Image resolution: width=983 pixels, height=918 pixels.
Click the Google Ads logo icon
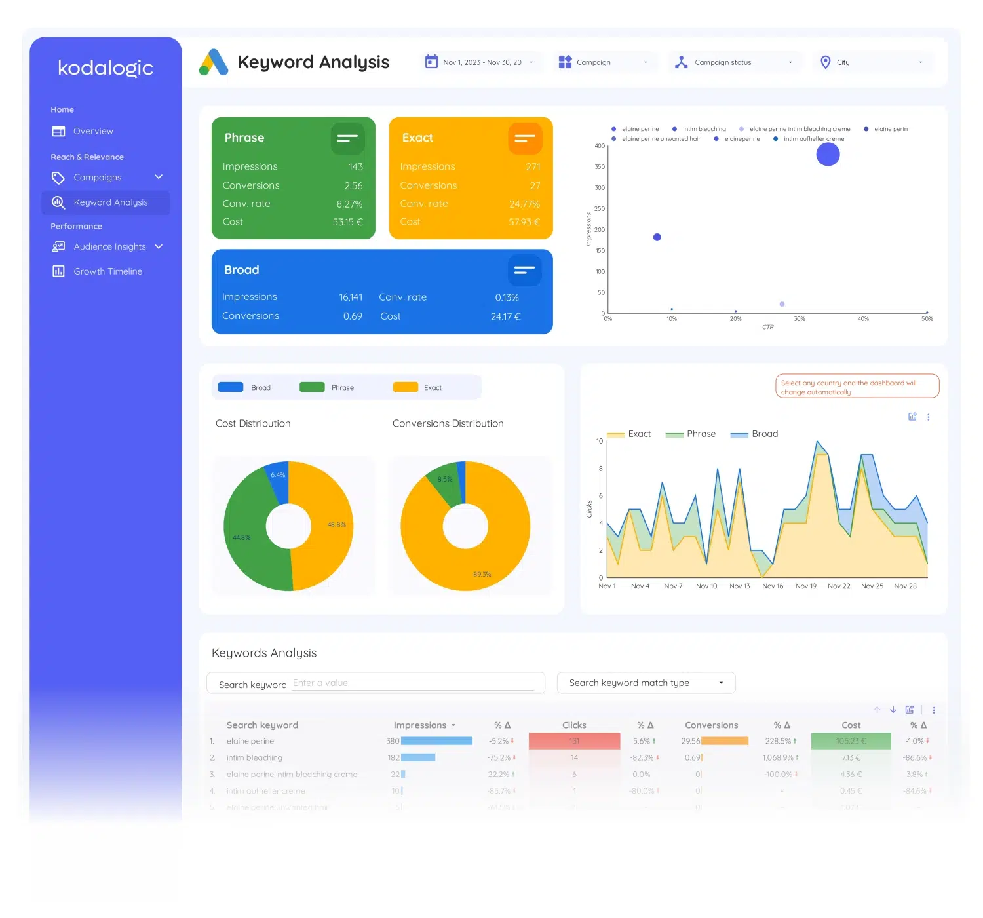214,62
